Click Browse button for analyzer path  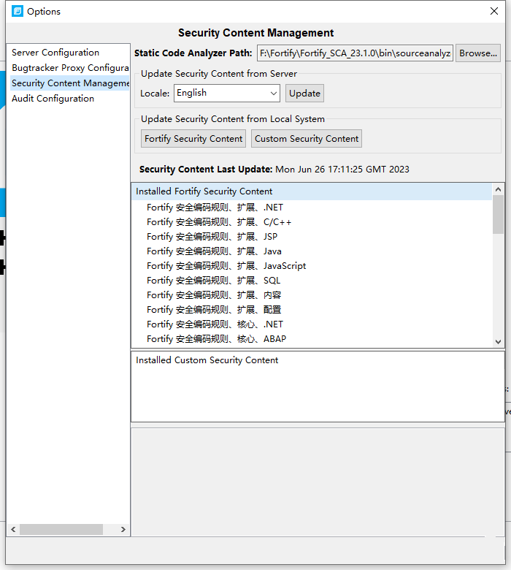478,53
